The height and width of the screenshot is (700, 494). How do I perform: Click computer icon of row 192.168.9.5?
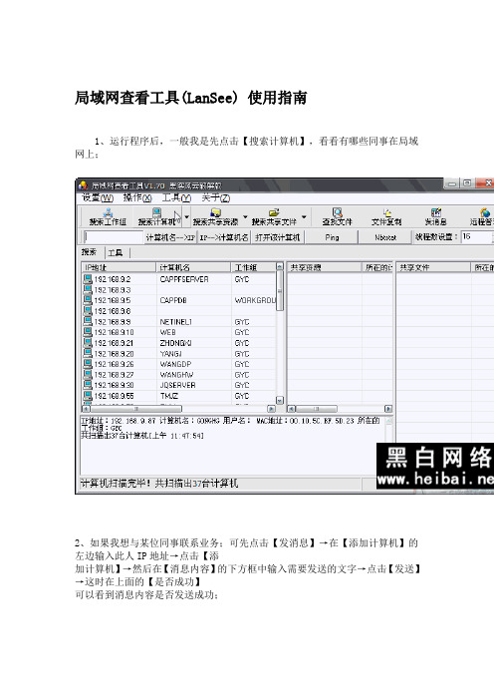(88, 300)
